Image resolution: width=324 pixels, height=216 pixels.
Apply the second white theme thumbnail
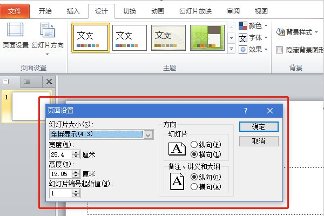pos(130,38)
